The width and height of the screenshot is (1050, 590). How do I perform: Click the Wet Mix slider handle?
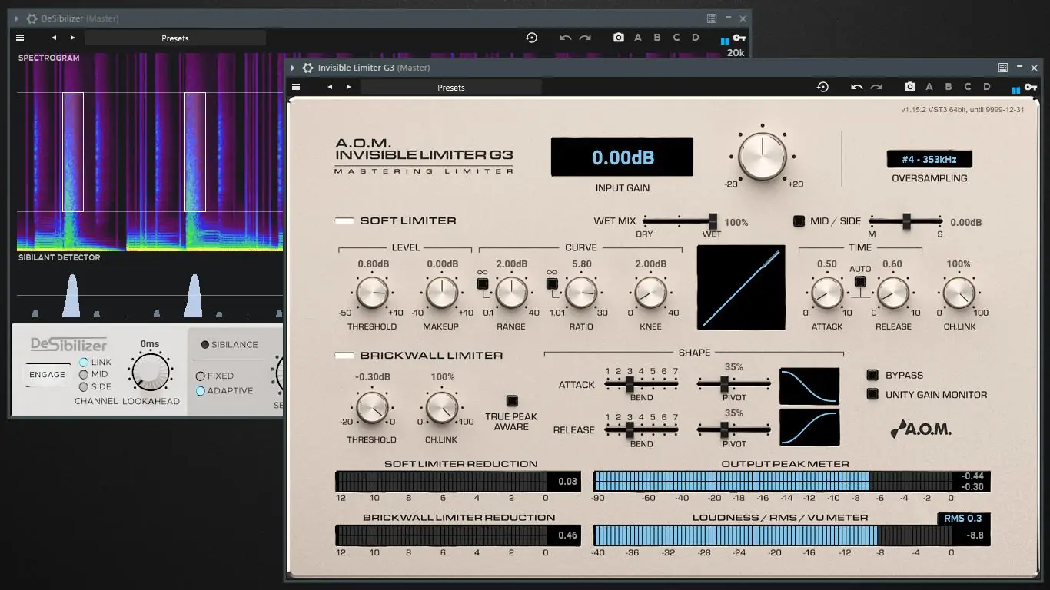[x=713, y=221]
